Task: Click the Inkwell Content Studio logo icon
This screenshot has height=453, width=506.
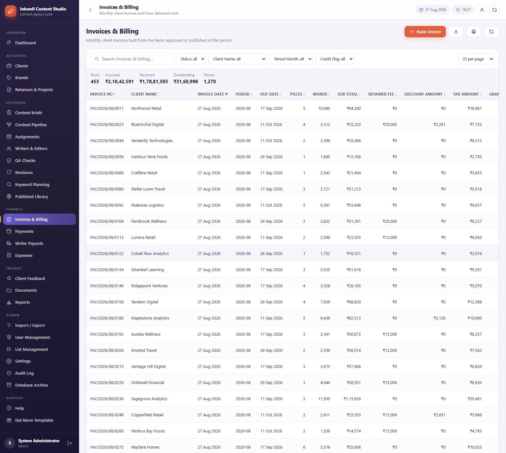Action: coord(11,11)
